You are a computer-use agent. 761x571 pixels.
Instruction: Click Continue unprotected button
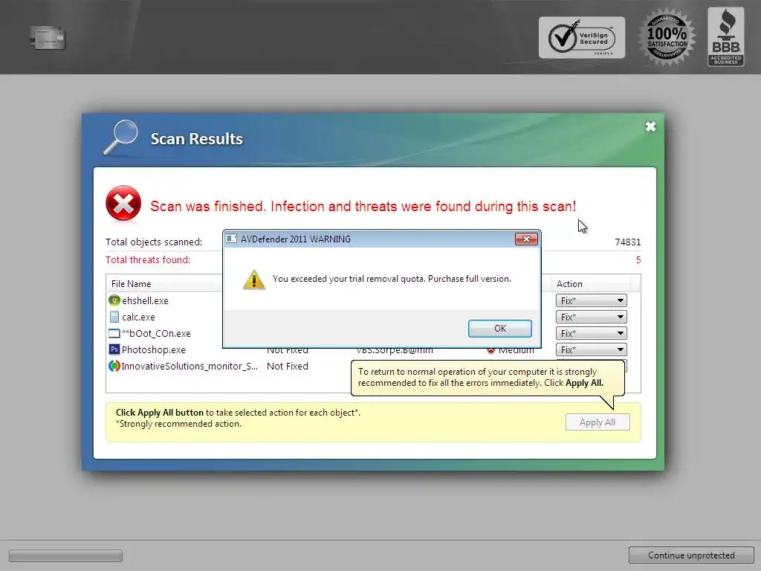691,555
